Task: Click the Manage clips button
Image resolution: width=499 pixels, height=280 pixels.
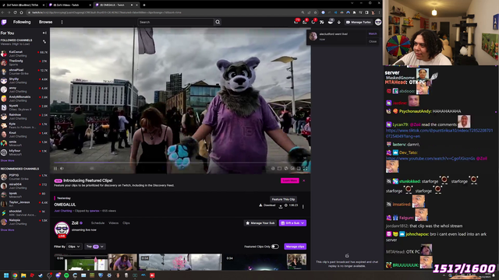Action: (295, 247)
